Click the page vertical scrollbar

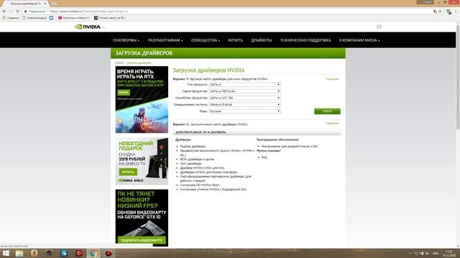point(458,77)
